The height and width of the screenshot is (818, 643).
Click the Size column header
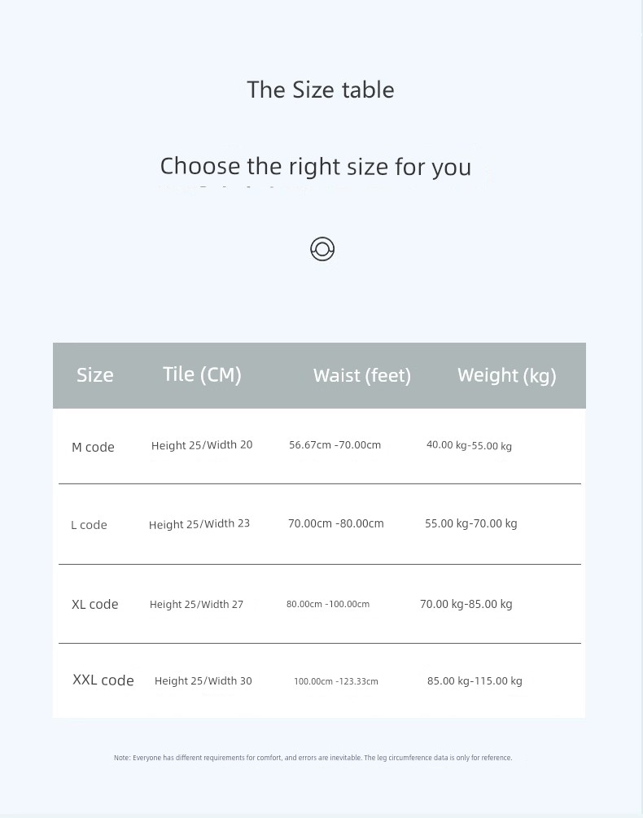95,374
